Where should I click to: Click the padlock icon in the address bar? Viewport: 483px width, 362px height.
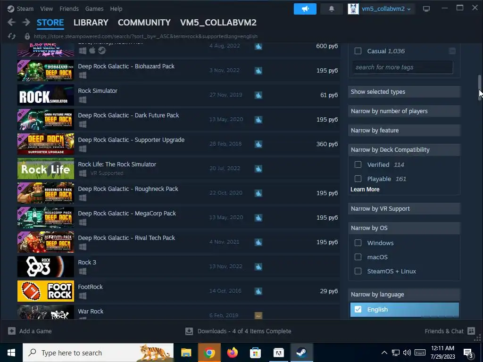tap(27, 36)
